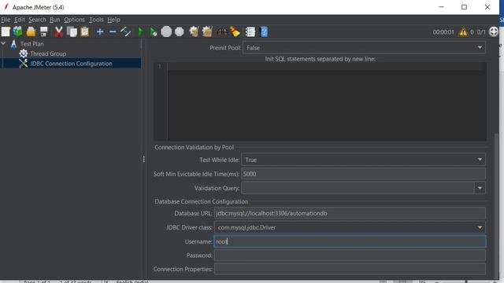The width and height of the screenshot is (504, 283).
Task: Select JDBC Connection Configuration tree node
Action: (71, 64)
